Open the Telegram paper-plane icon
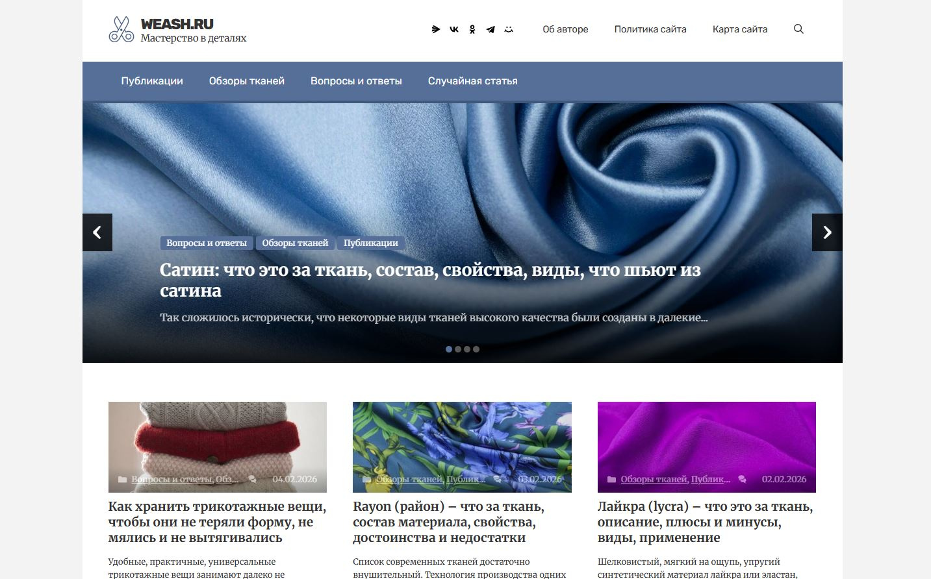This screenshot has height=579, width=931. click(x=491, y=29)
